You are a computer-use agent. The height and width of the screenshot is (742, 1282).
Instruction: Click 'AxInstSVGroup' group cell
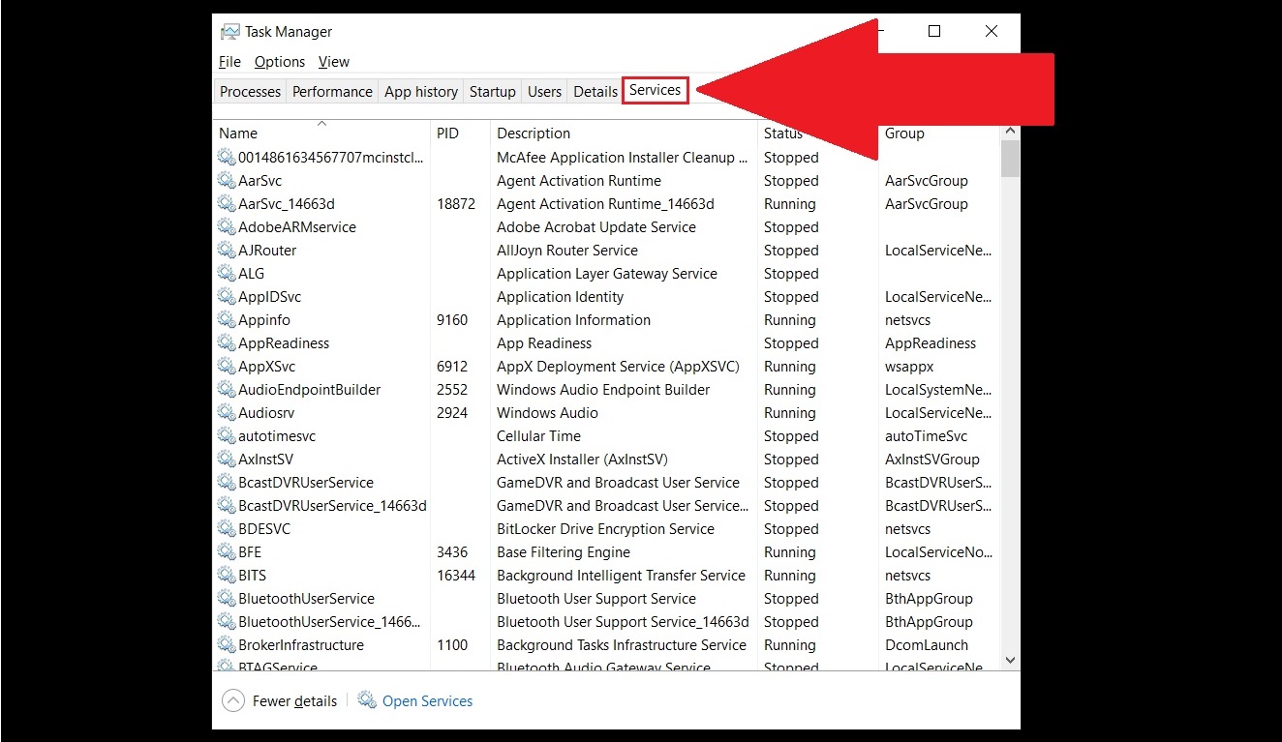[x=932, y=459]
